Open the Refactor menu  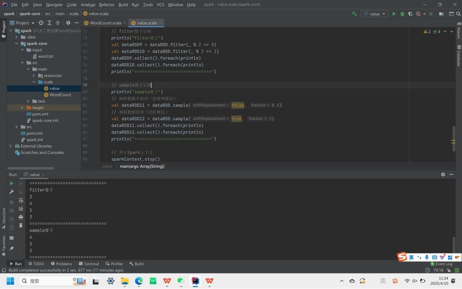click(x=107, y=5)
